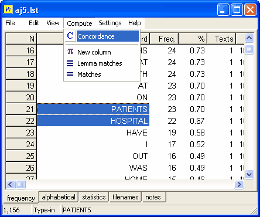Switch to the notes tab
The height and width of the screenshot is (217, 260).
point(153,197)
